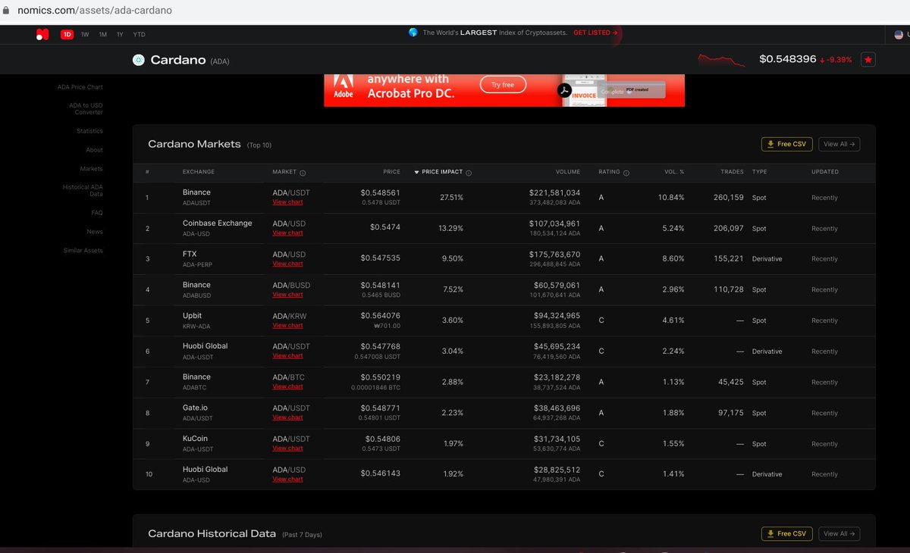View chart for Binance ADA/BTC
The image size is (910, 553).
287,386
